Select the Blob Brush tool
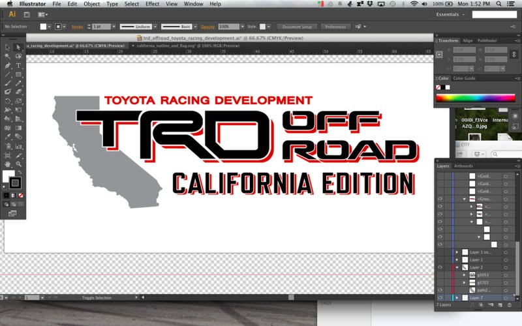 pyautogui.click(x=8, y=92)
